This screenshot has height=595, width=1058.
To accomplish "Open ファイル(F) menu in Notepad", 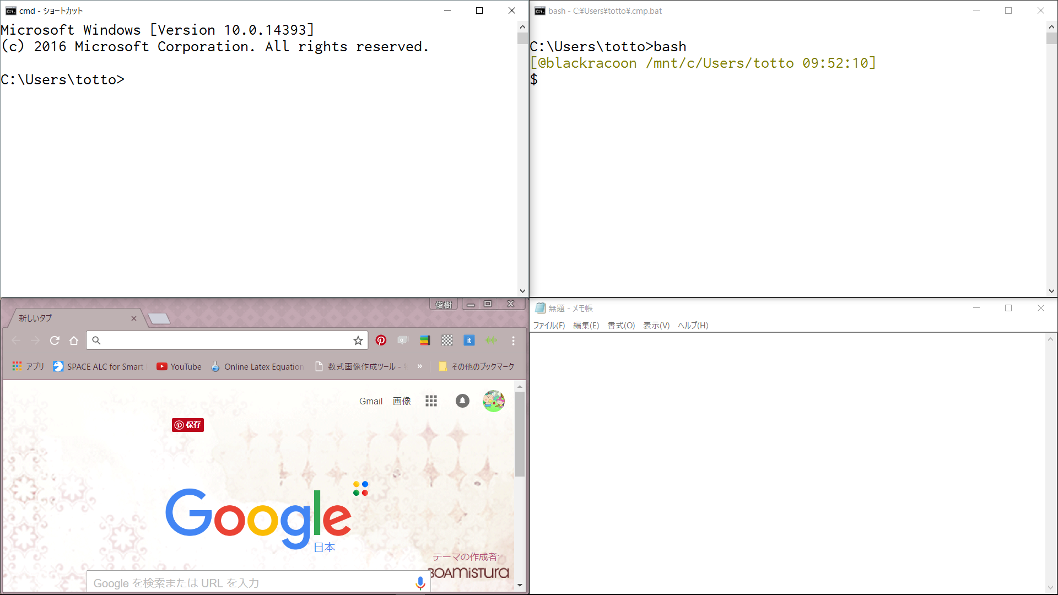I will tap(549, 325).
